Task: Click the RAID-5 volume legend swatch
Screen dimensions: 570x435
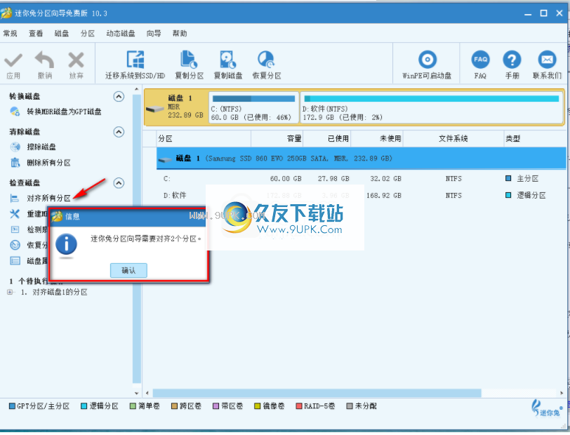Action: (299, 406)
